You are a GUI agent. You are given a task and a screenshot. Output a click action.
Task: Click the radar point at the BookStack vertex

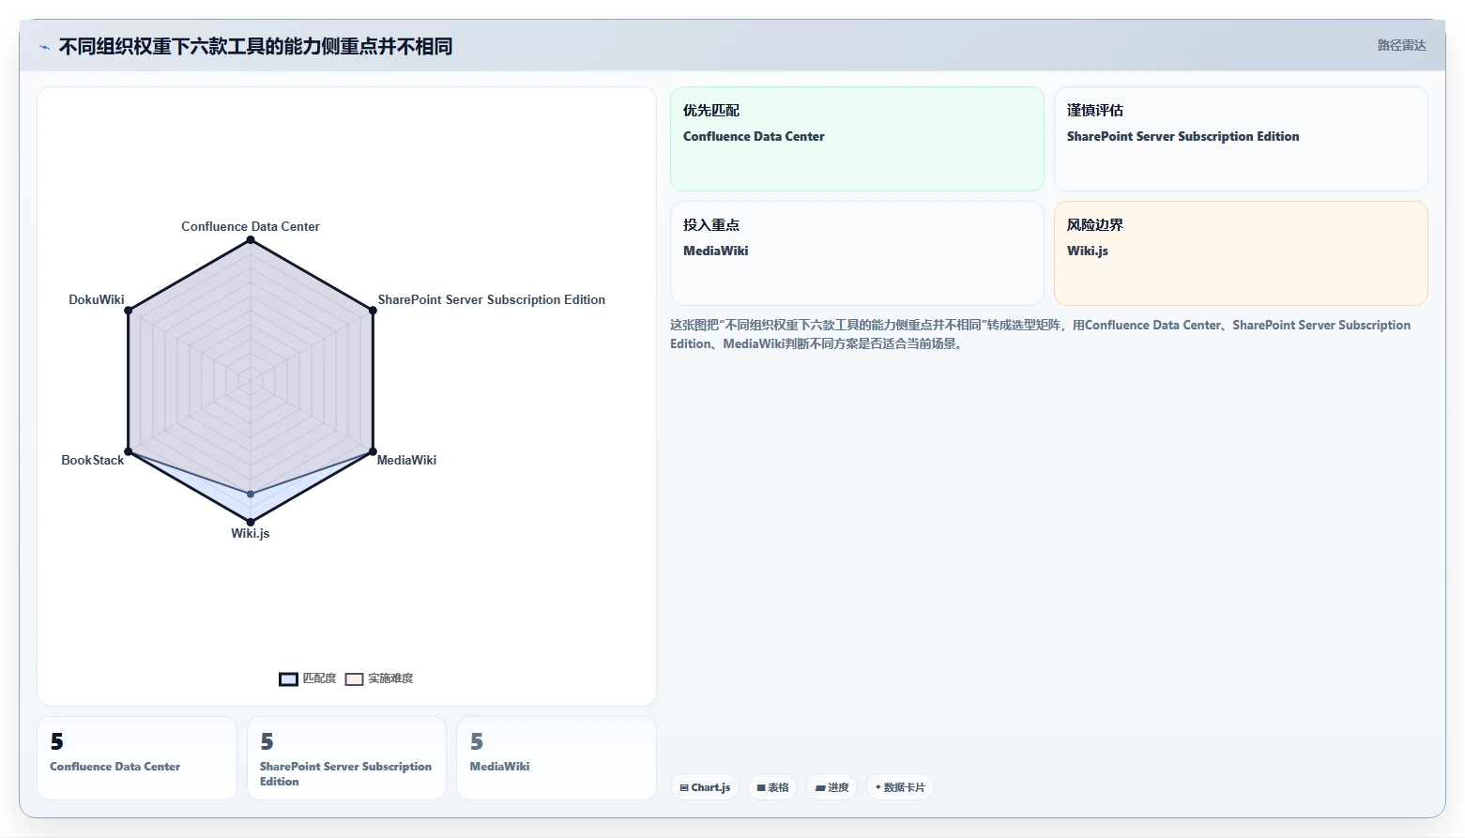[129, 451]
